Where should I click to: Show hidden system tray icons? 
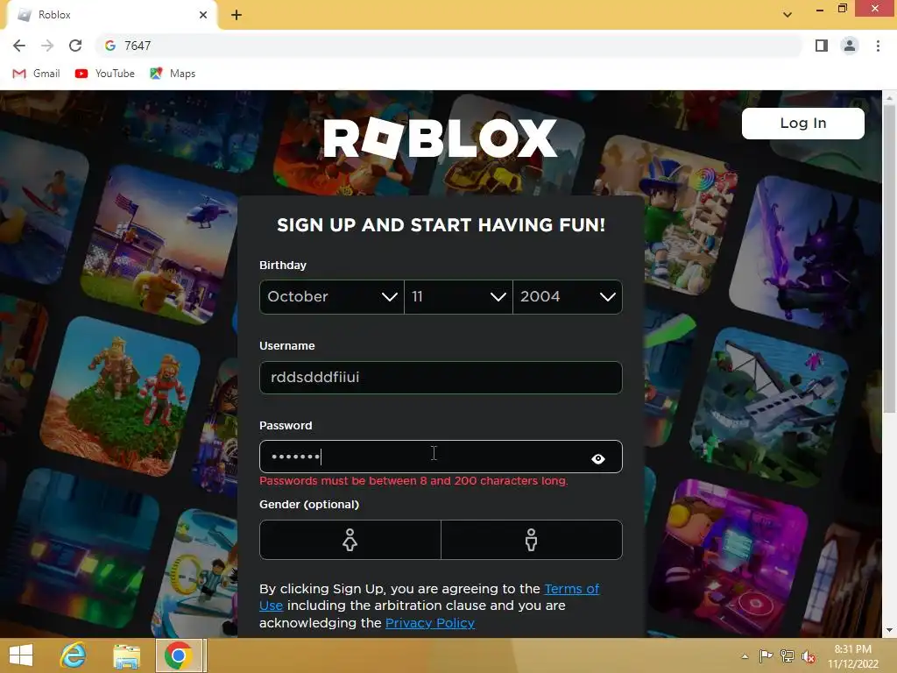[x=745, y=656]
